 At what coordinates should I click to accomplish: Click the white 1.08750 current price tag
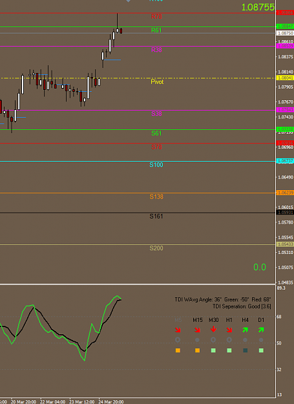285,33
